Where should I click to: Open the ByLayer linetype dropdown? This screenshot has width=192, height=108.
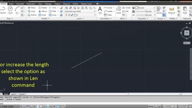(x=145, y=15)
